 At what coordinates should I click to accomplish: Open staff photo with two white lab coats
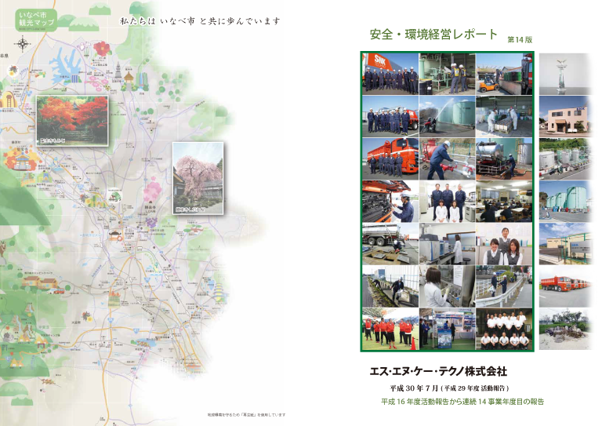point(448,202)
